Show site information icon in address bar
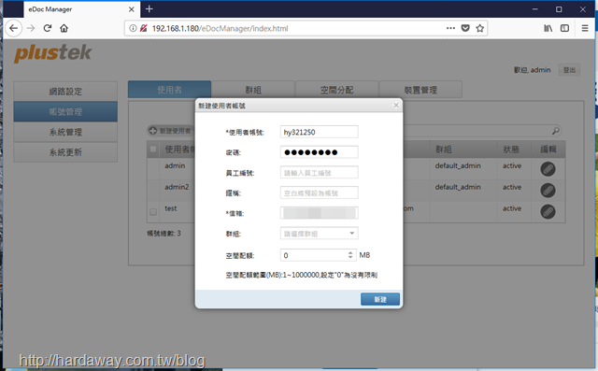The height and width of the screenshot is (371, 598). [133, 28]
